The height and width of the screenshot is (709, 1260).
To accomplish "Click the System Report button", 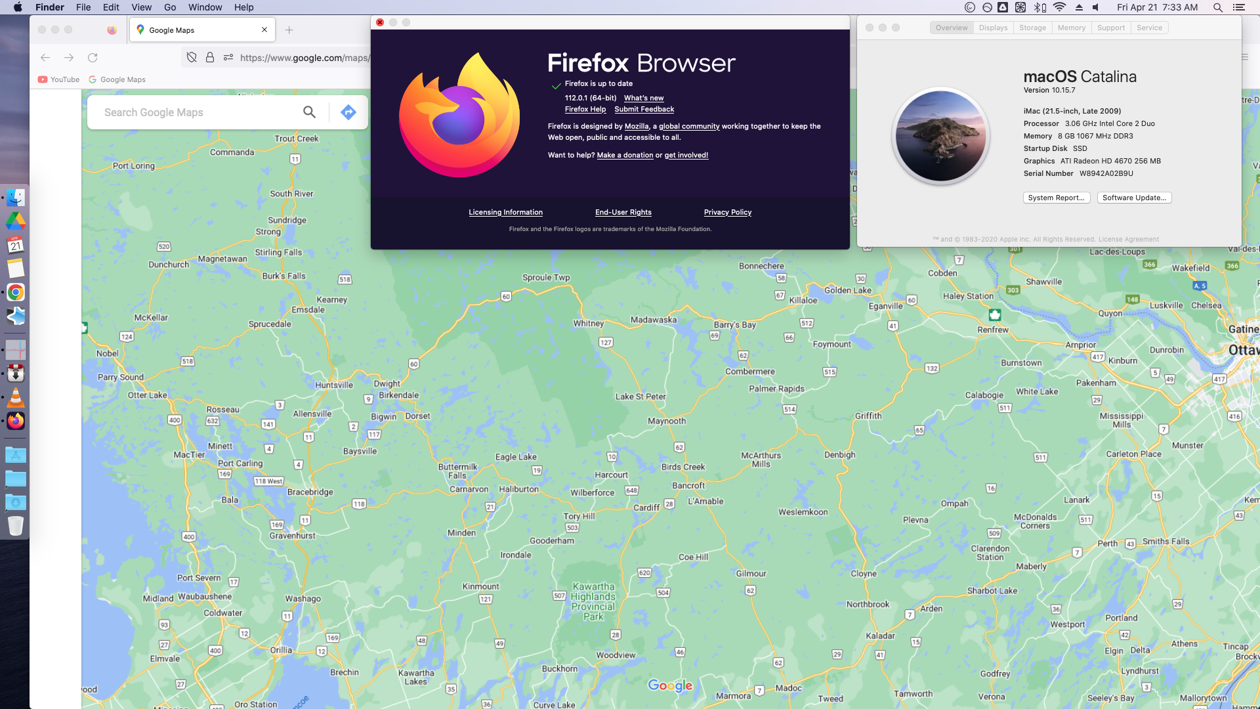I will tap(1056, 198).
